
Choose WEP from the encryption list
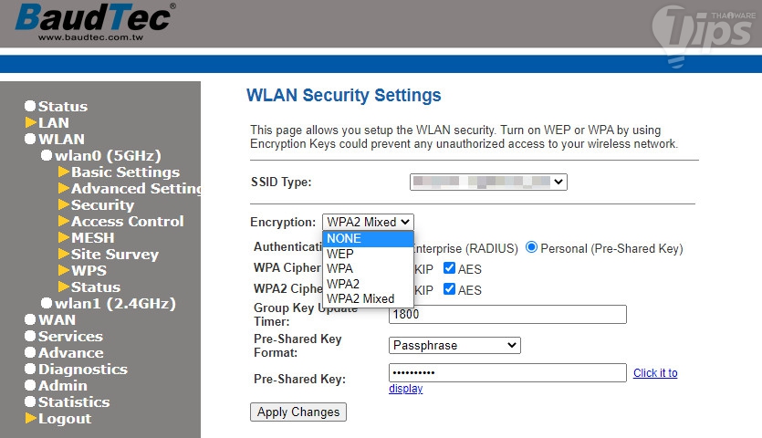point(340,254)
